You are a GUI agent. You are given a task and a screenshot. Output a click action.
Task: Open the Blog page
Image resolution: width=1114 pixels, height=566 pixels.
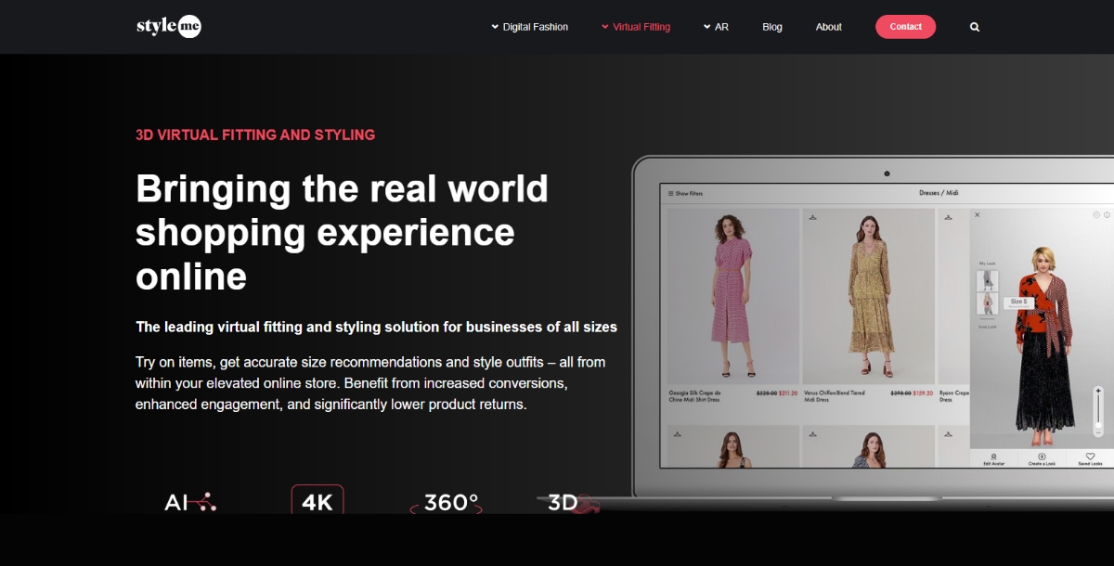[772, 27]
